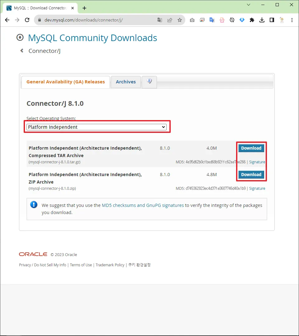The width and height of the screenshot is (299, 336).
Task: Reload the MySQL download page
Action: click(x=27, y=20)
